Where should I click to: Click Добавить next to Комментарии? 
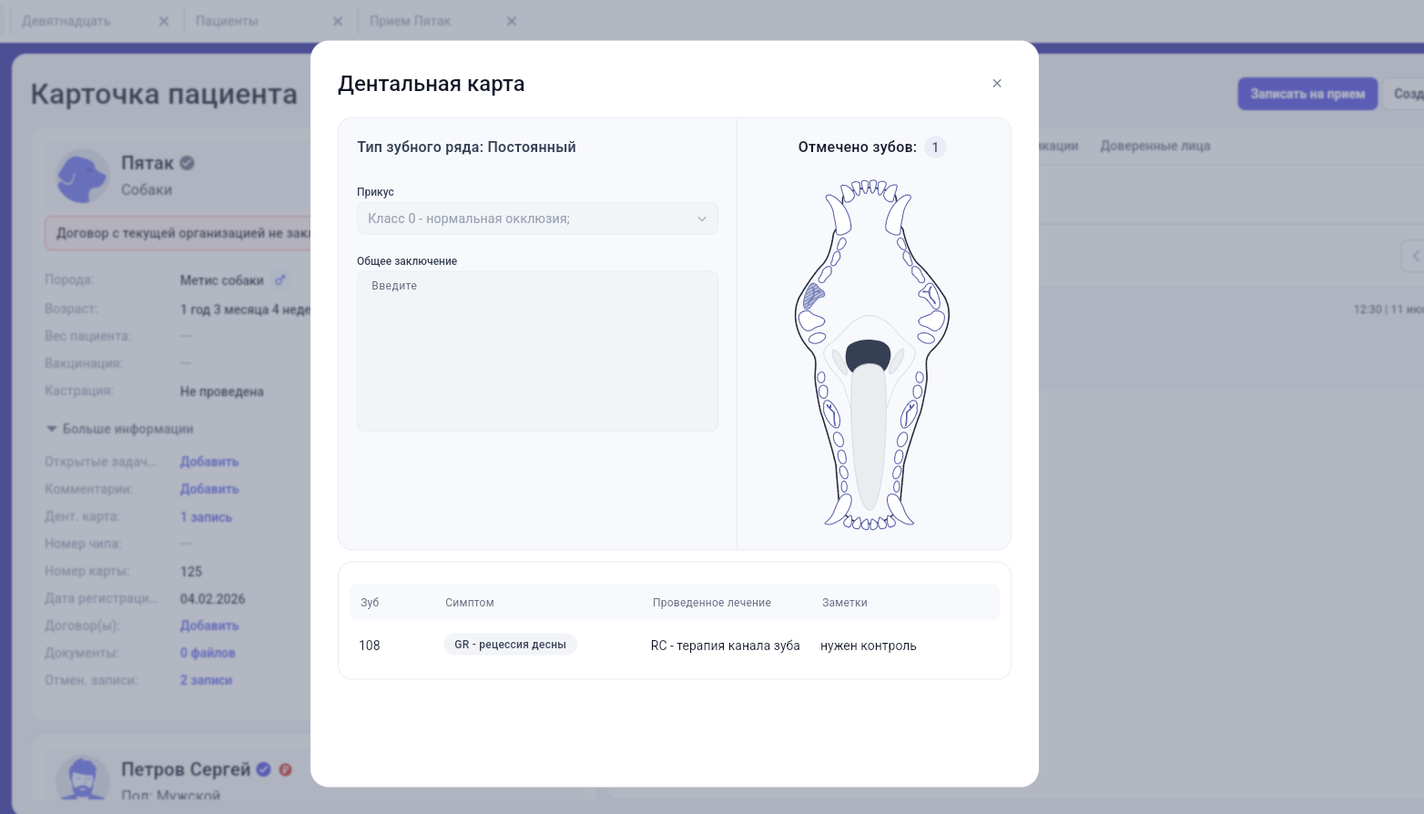pos(209,489)
